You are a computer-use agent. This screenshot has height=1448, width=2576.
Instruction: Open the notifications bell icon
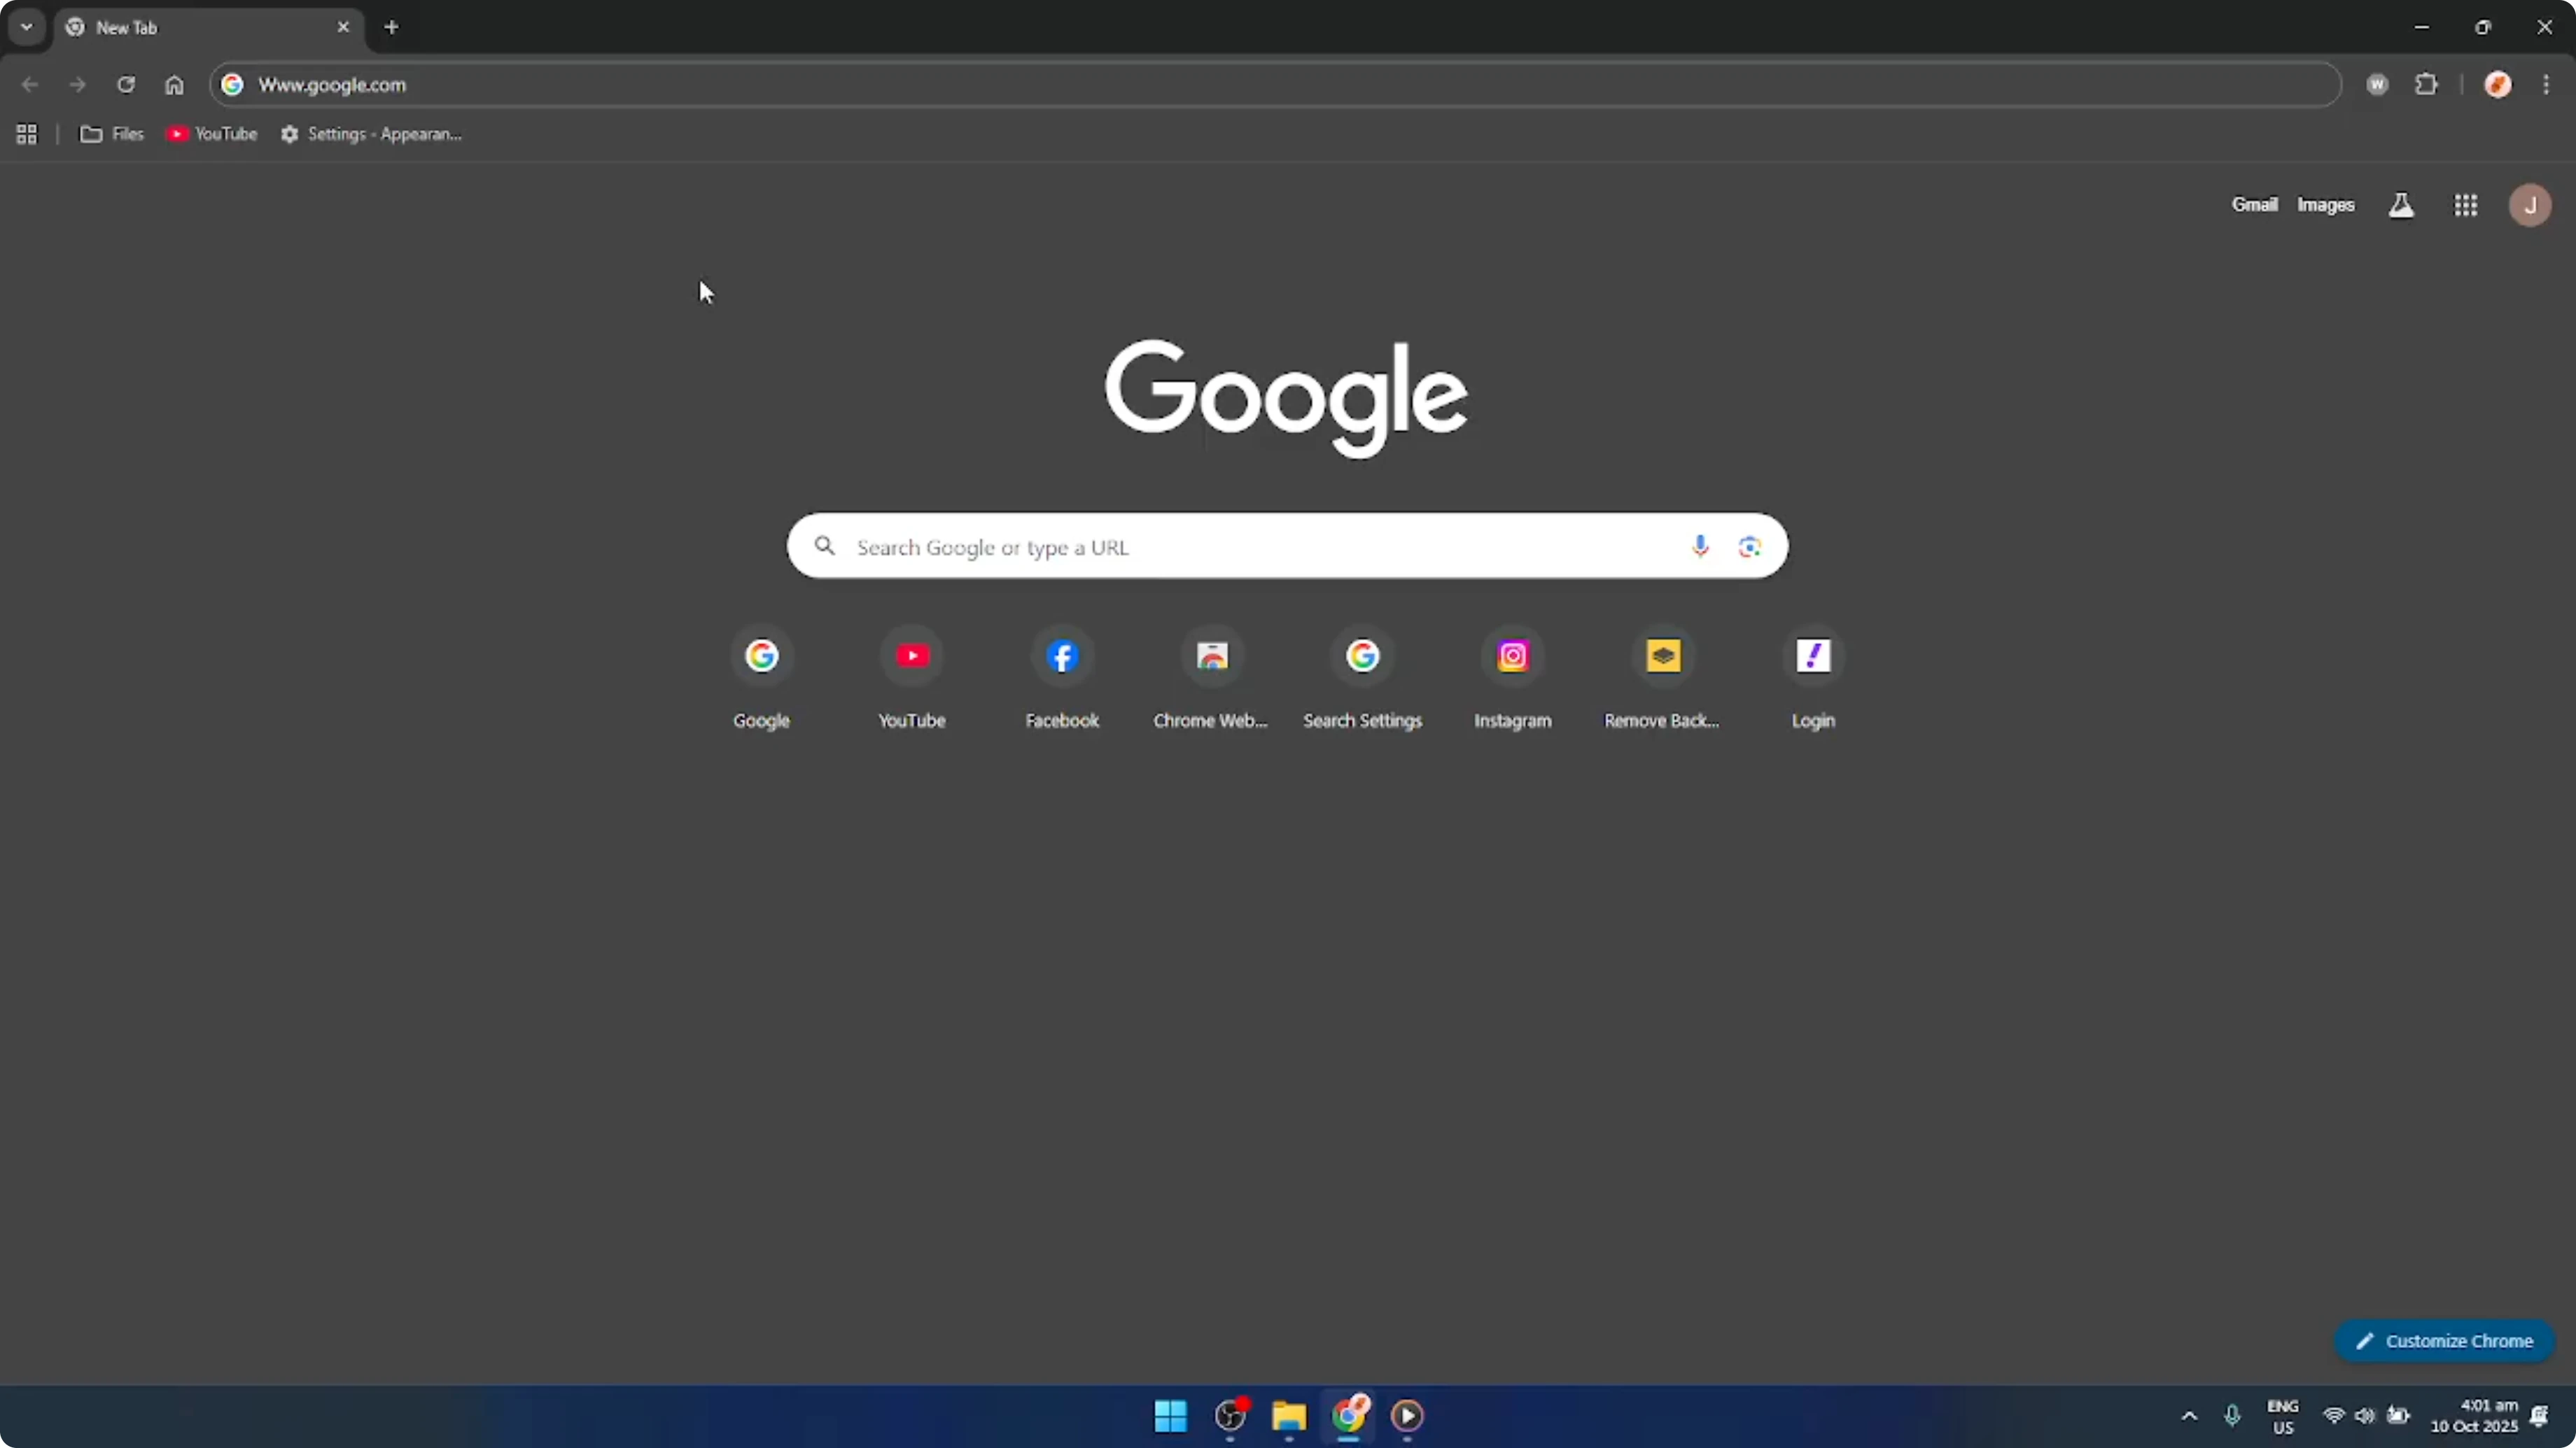click(2540, 1416)
